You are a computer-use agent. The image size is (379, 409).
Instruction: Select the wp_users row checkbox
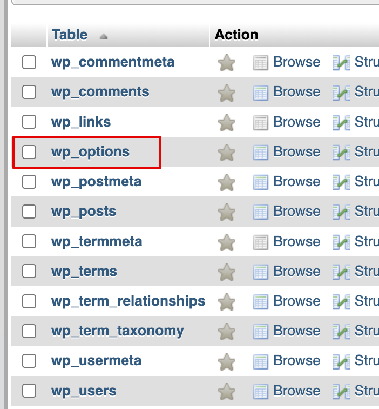point(29,391)
